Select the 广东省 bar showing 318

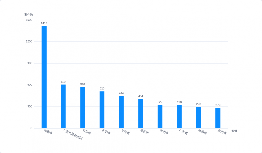179,117
